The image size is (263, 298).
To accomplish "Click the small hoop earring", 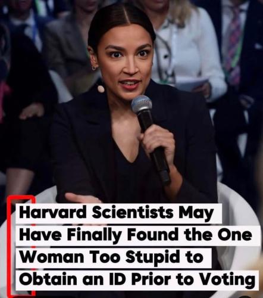I will pos(93,68).
